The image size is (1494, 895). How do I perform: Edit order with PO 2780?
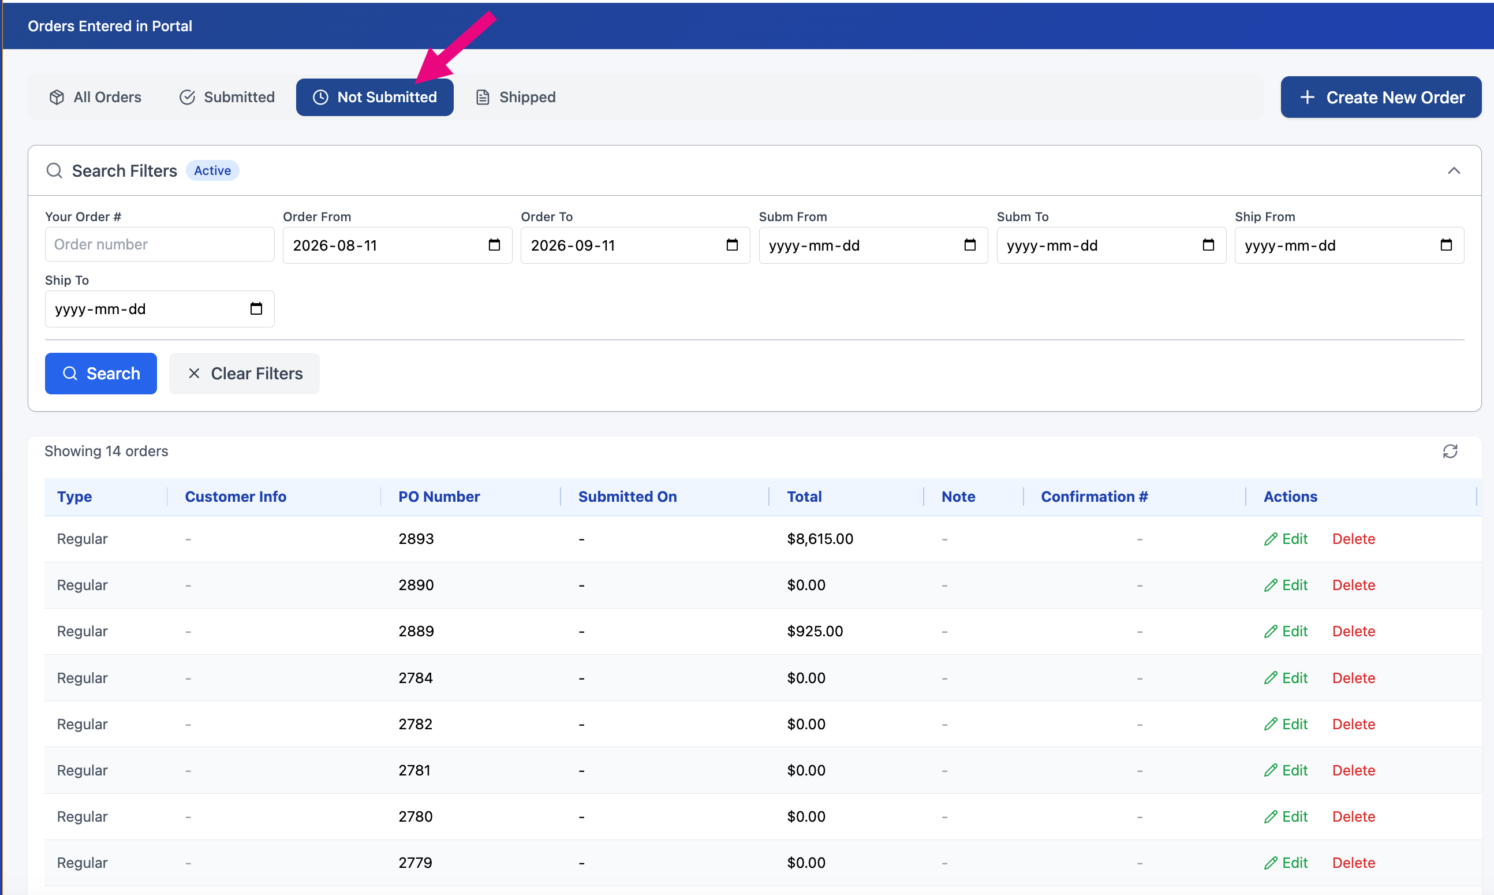point(1286,816)
